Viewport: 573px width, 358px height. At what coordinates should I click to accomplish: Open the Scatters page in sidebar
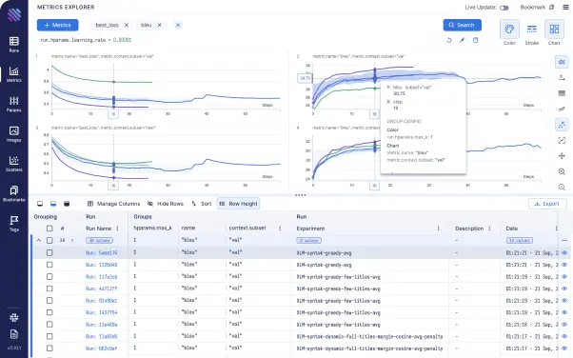(x=14, y=164)
